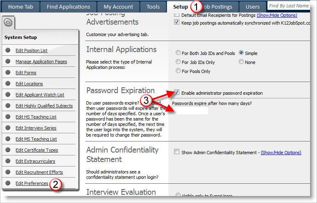
Task: Open the Job Postings tab
Action: click(217, 7)
